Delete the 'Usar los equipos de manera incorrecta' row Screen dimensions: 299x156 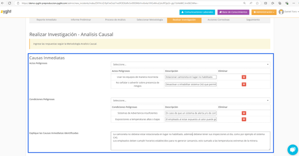244,77
